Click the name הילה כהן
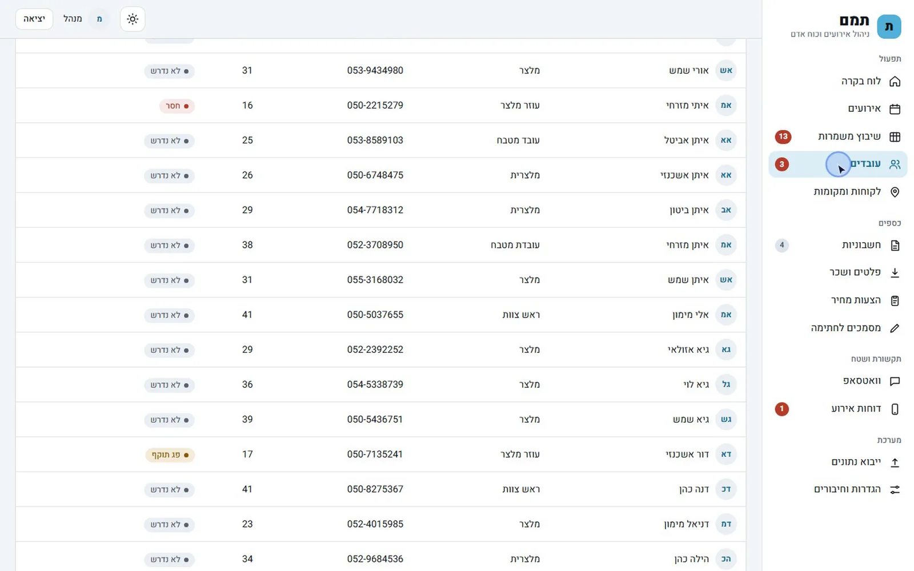Screen dimensions: 914x571 click(x=691, y=559)
